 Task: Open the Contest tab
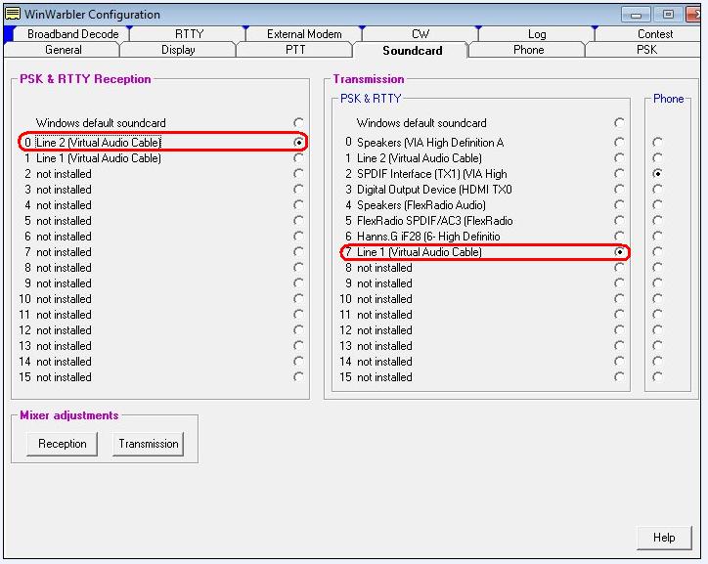[x=654, y=34]
